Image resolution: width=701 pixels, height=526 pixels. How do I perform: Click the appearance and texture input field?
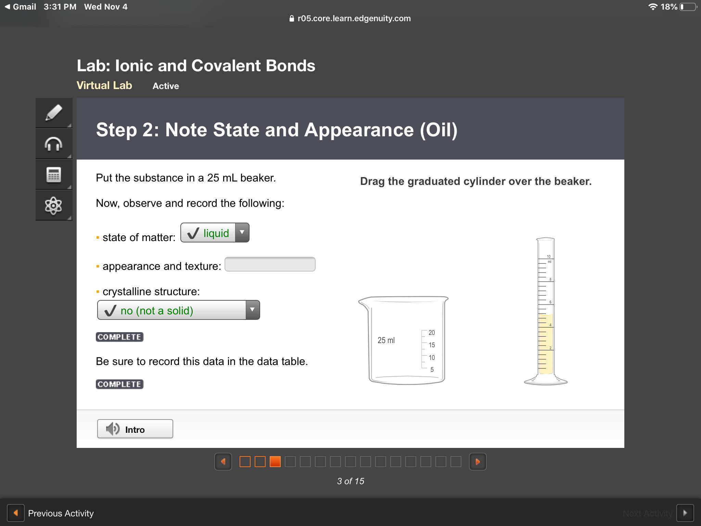tap(270, 264)
